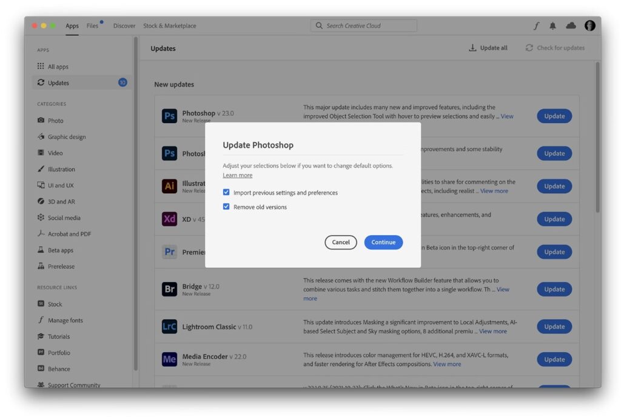Click Update all button
621x417 pixels.
click(488, 48)
